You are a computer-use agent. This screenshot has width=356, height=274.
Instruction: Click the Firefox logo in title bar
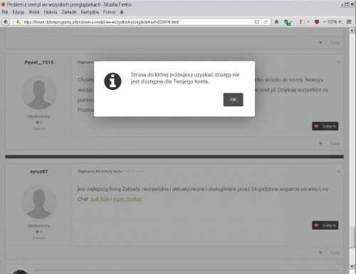tap(3, 4)
